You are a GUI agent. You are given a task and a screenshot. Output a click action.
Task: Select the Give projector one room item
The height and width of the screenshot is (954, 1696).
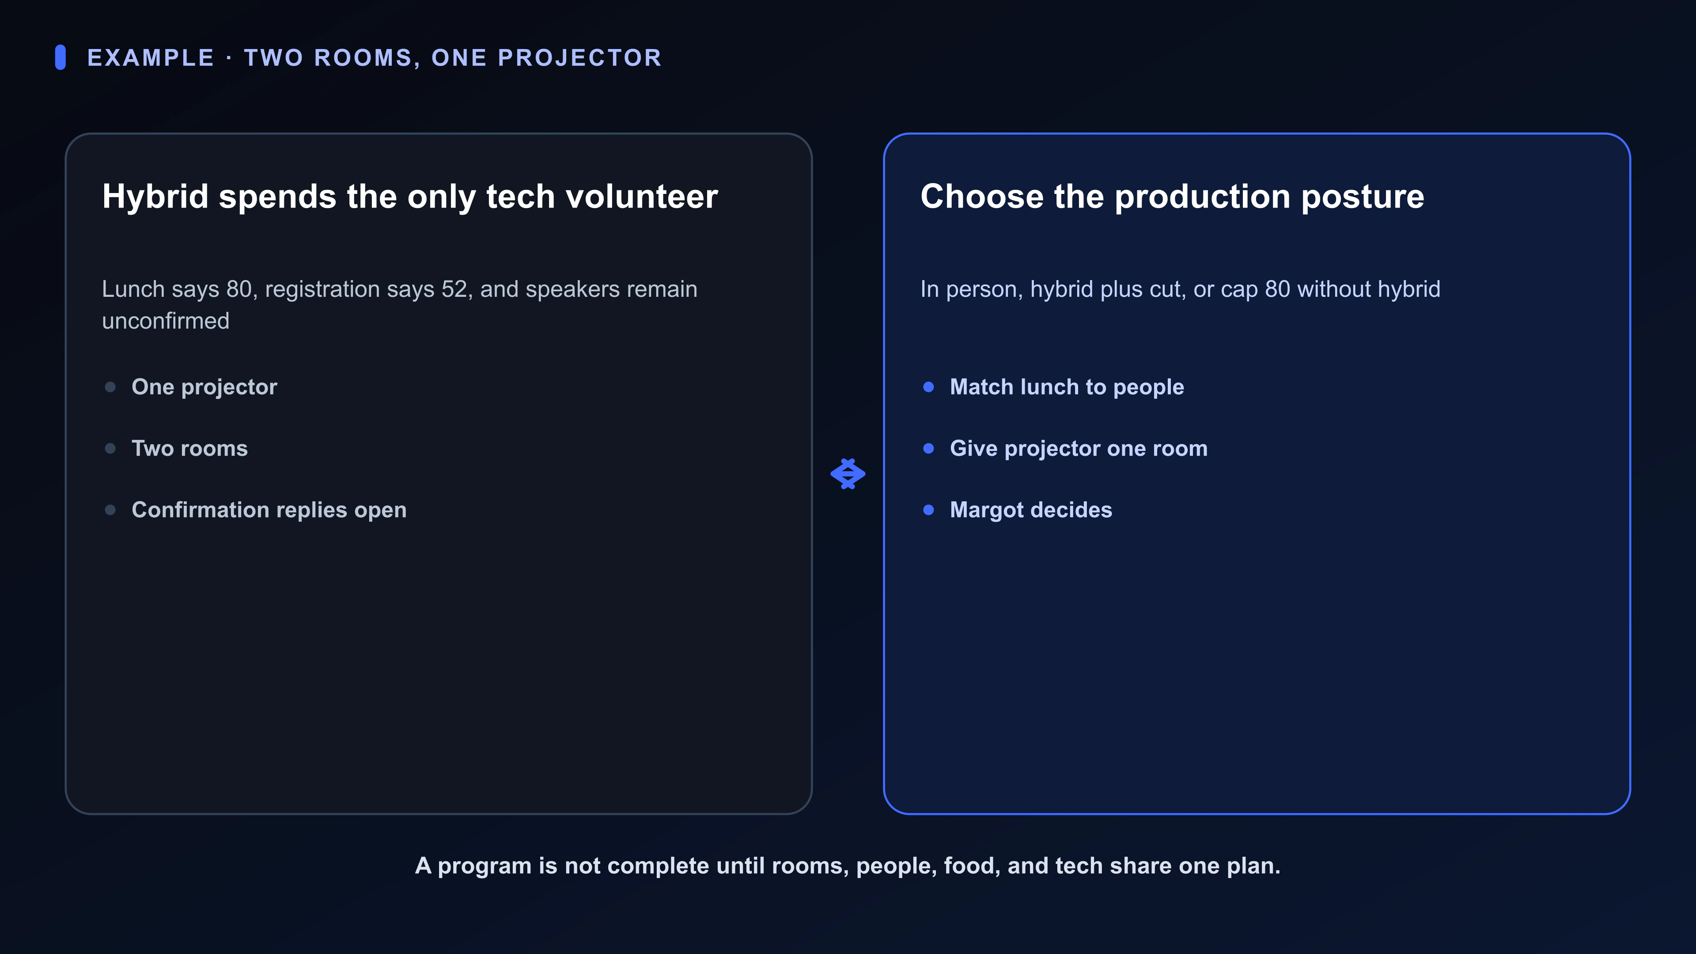point(1079,448)
